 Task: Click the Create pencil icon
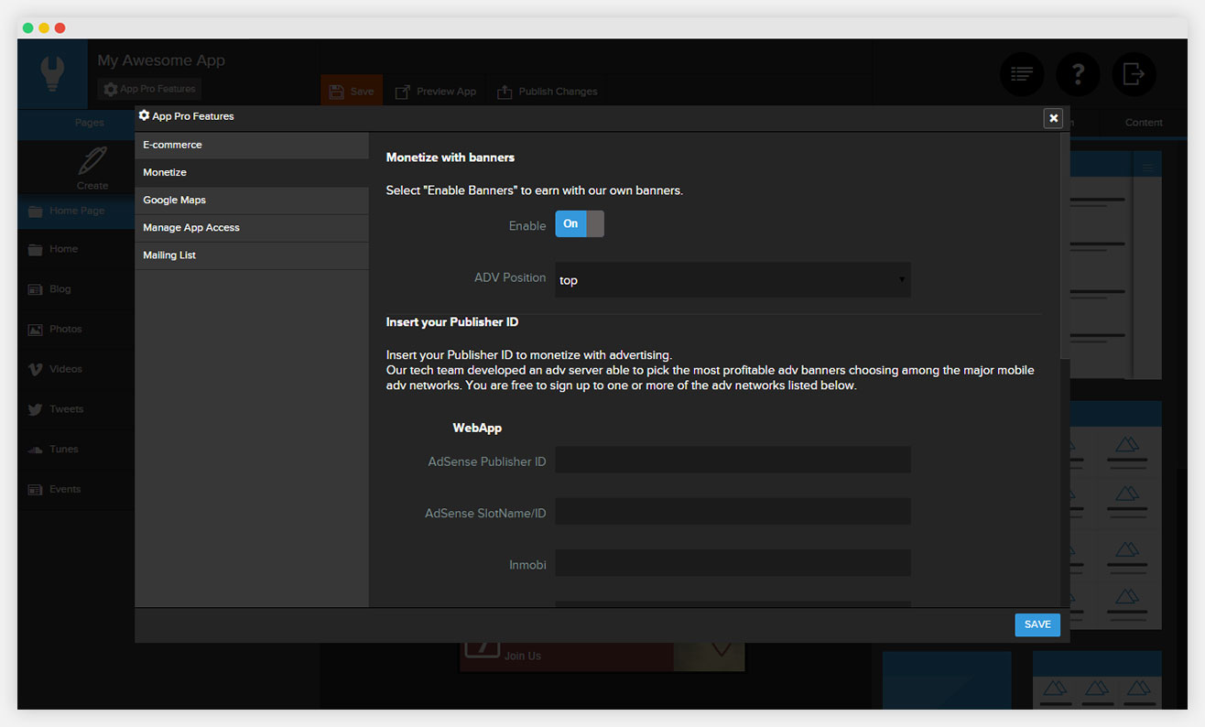tap(92, 161)
